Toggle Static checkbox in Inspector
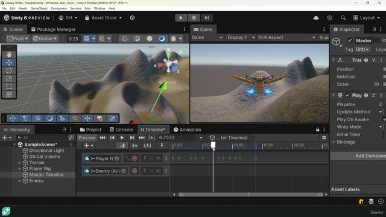The width and height of the screenshot is (386, 217). tap(378, 40)
